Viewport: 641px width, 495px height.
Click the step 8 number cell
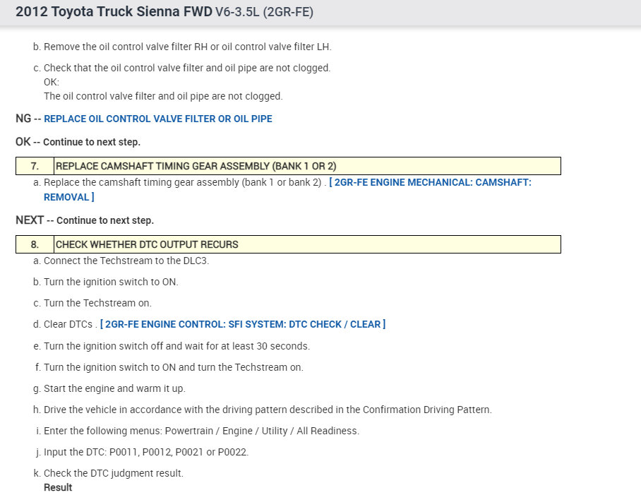tap(35, 244)
